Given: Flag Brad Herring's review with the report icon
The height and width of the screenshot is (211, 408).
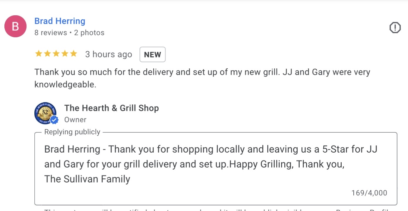Looking at the screenshot, I should coord(395,28).
